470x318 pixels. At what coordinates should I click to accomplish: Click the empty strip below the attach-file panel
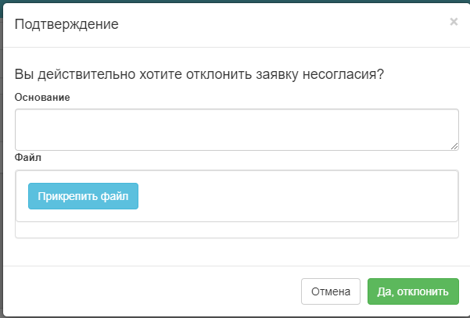[237, 230]
